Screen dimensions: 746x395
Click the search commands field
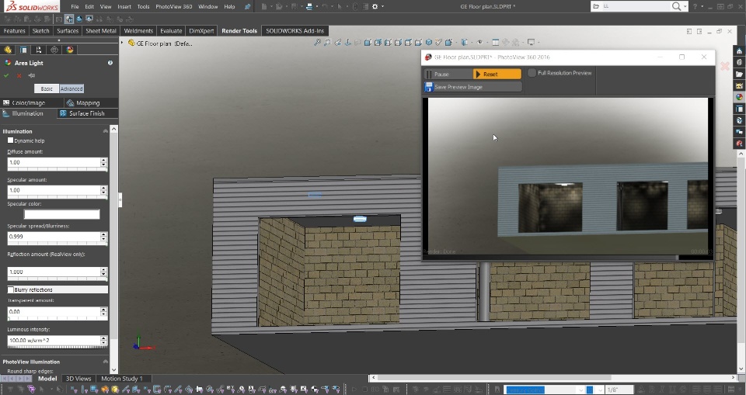tap(636, 7)
